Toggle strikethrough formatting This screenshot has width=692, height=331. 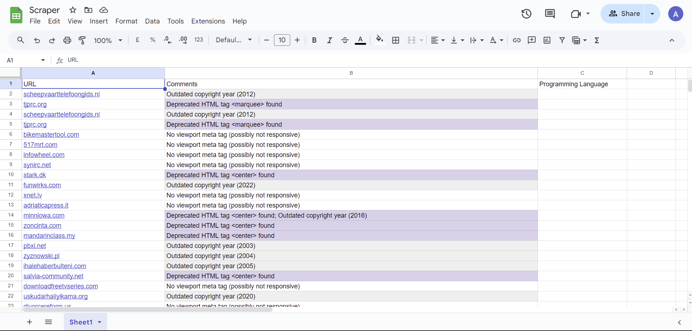click(x=345, y=40)
